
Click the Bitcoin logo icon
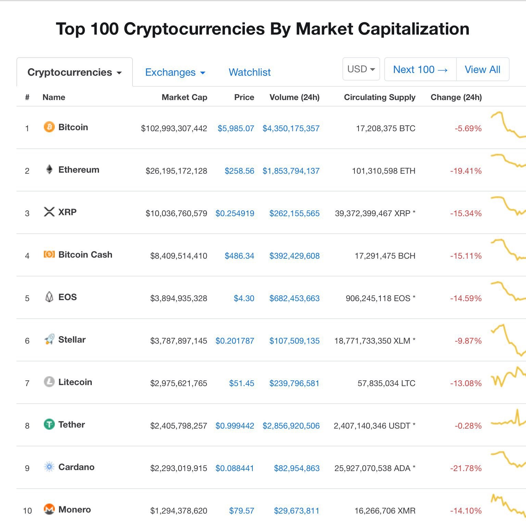[49, 127]
